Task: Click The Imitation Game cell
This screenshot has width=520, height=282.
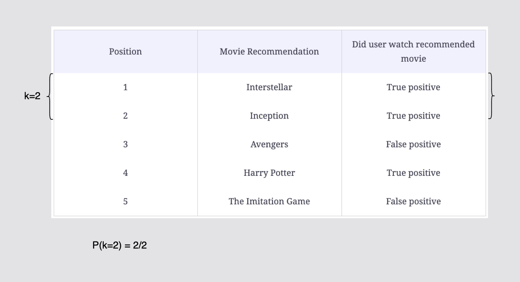Action: [x=269, y=201]
